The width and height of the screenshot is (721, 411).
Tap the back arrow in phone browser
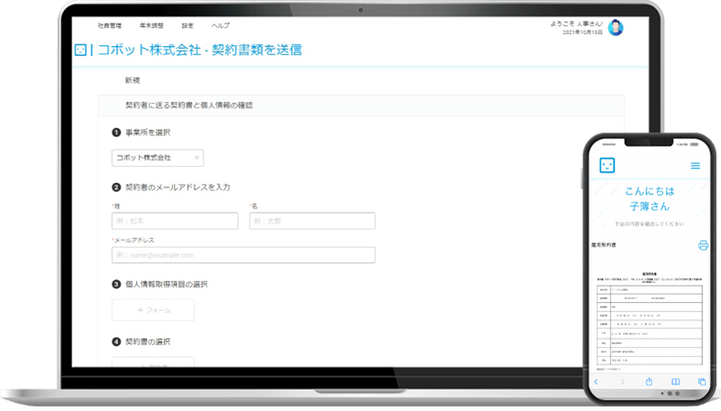[x=597, y=381]
